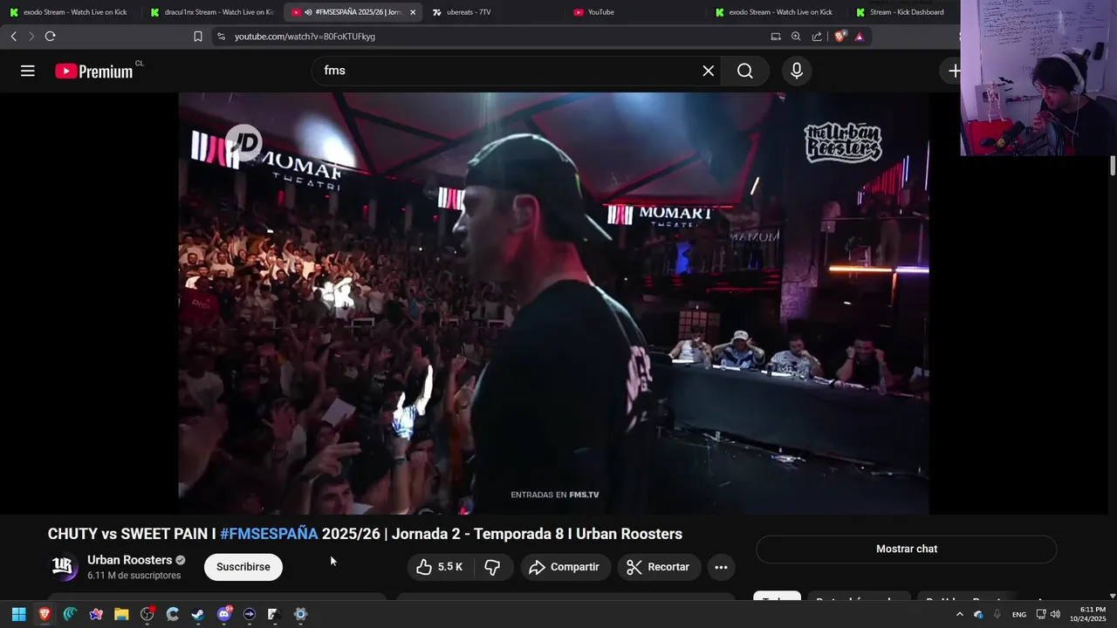Screen dimensions: 1117x628
Task: Go to the YouTube Premium home logo
Action: pos(94,72)
